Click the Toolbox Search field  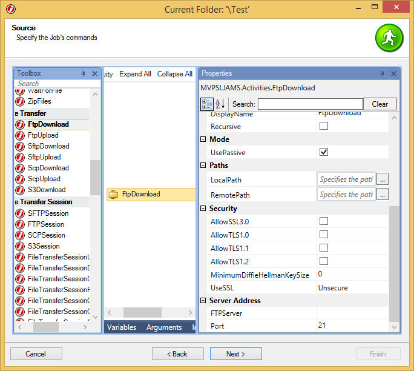point(57,84)
